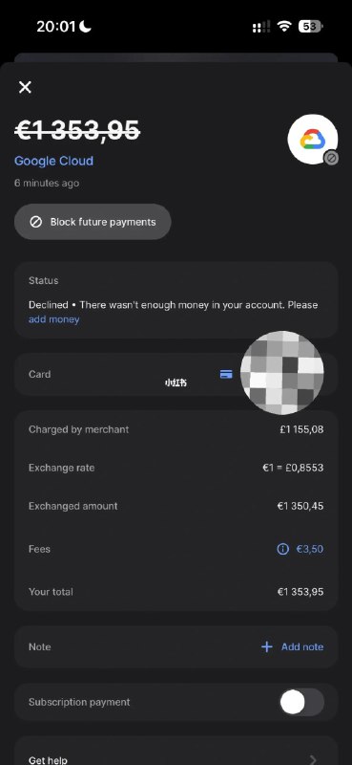
Task: Click the Block future payments button
Action: coord(93,222)
